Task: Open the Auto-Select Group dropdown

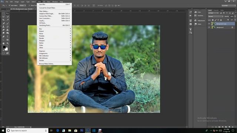Action: (23, 6)
